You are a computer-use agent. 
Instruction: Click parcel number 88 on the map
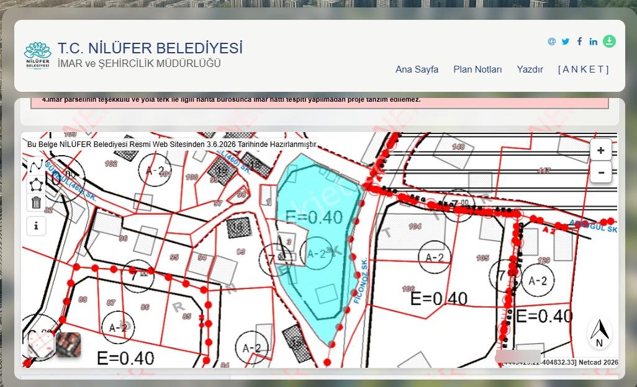83,300
